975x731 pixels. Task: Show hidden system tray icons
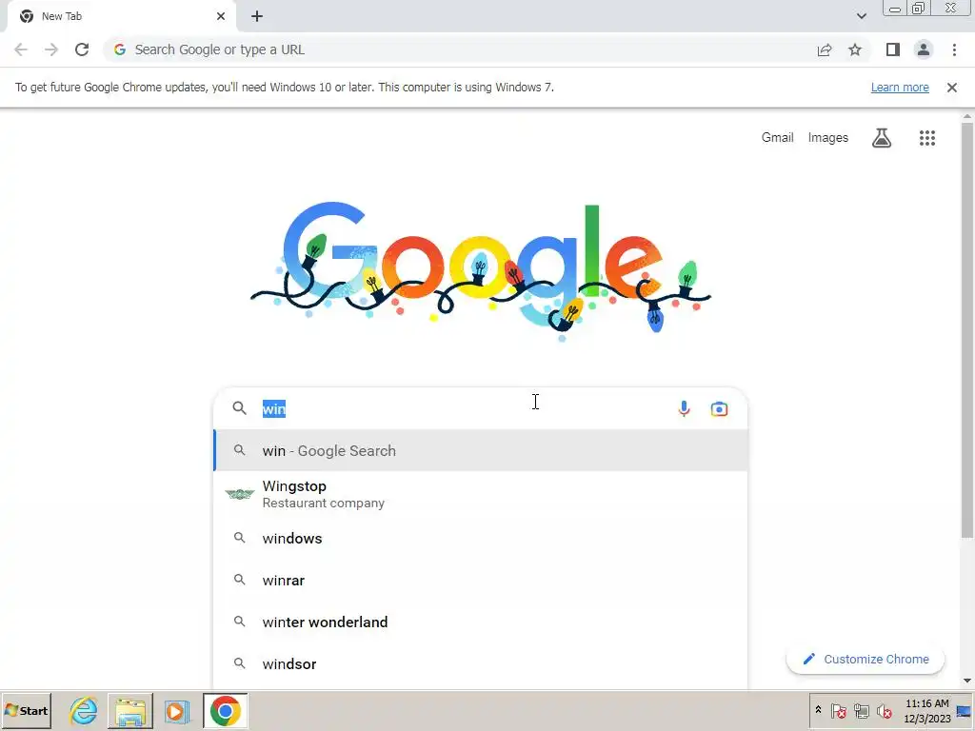point(818,710)
